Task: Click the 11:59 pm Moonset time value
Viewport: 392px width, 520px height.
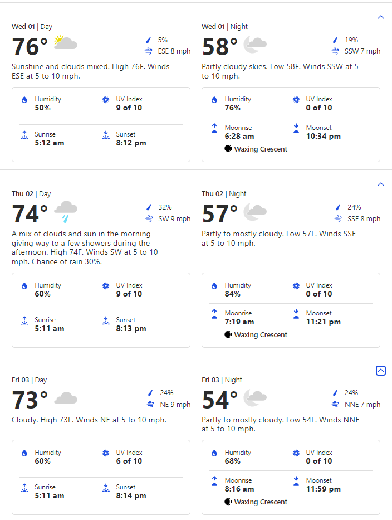Action: click(324, 489)
